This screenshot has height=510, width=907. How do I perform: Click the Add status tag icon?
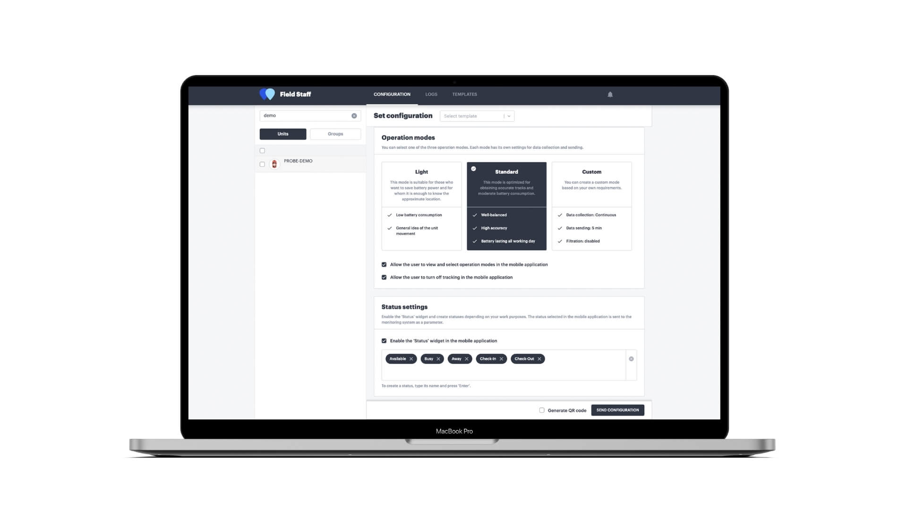631,359
